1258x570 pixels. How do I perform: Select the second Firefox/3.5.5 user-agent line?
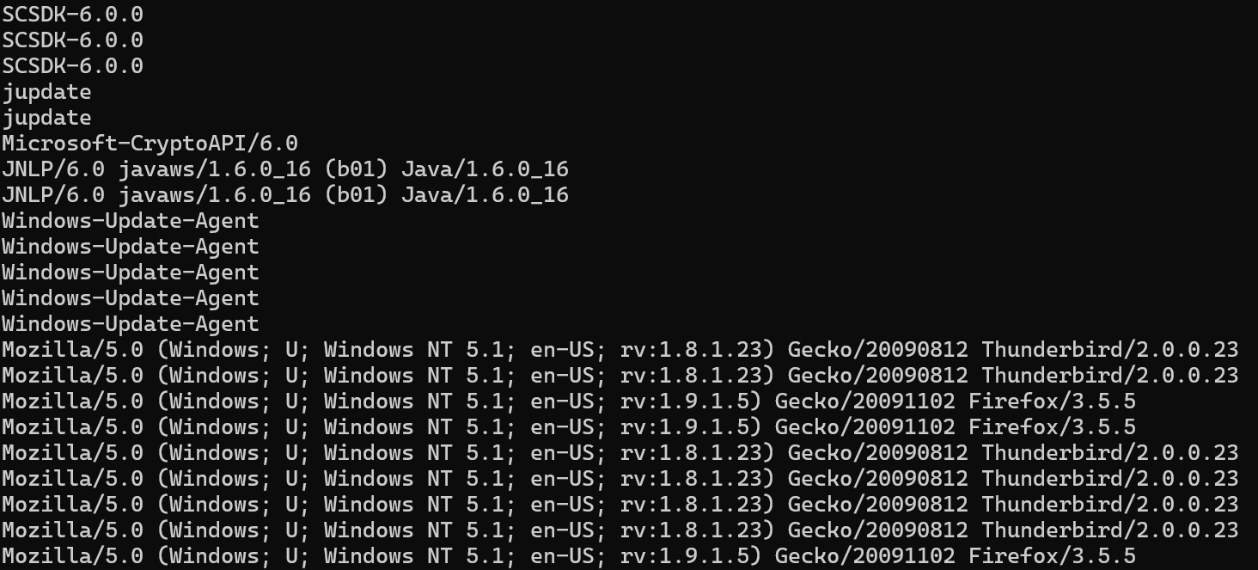coord(569,427)
